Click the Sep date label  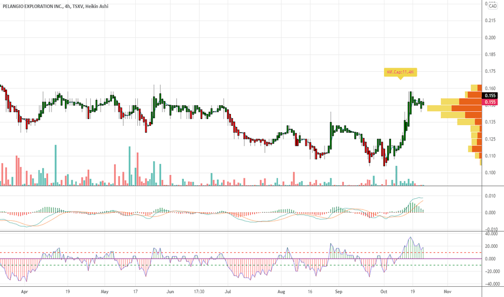point(339,292)
